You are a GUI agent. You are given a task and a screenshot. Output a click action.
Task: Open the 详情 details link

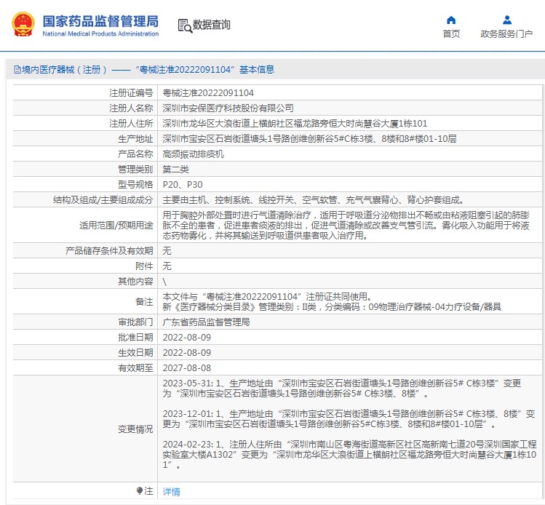(x=171, y=491)
